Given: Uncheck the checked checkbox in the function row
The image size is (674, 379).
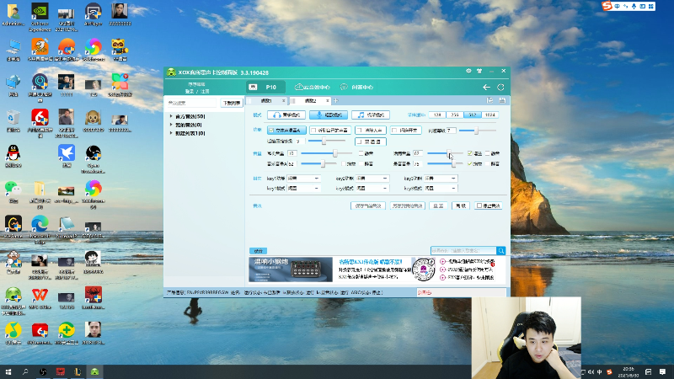Looking at the screenshot, I should [x=270, y=131].
